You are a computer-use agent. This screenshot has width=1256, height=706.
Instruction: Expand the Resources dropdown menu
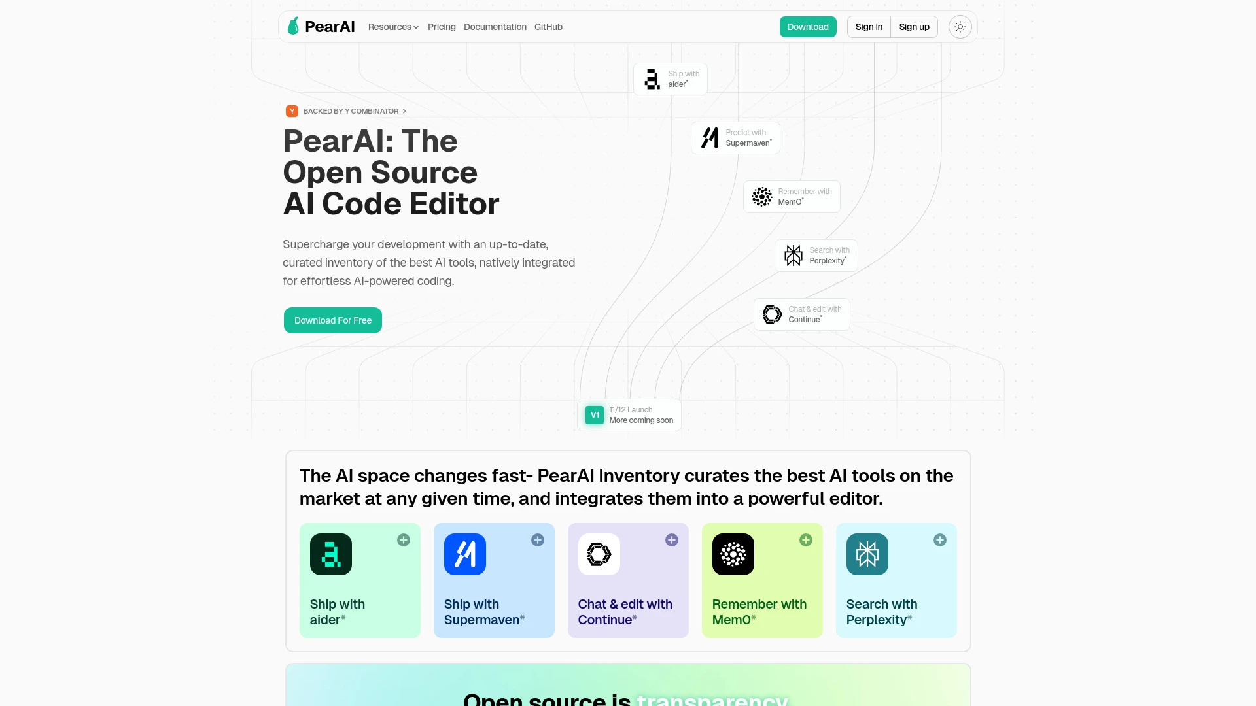tap(392, 27)
